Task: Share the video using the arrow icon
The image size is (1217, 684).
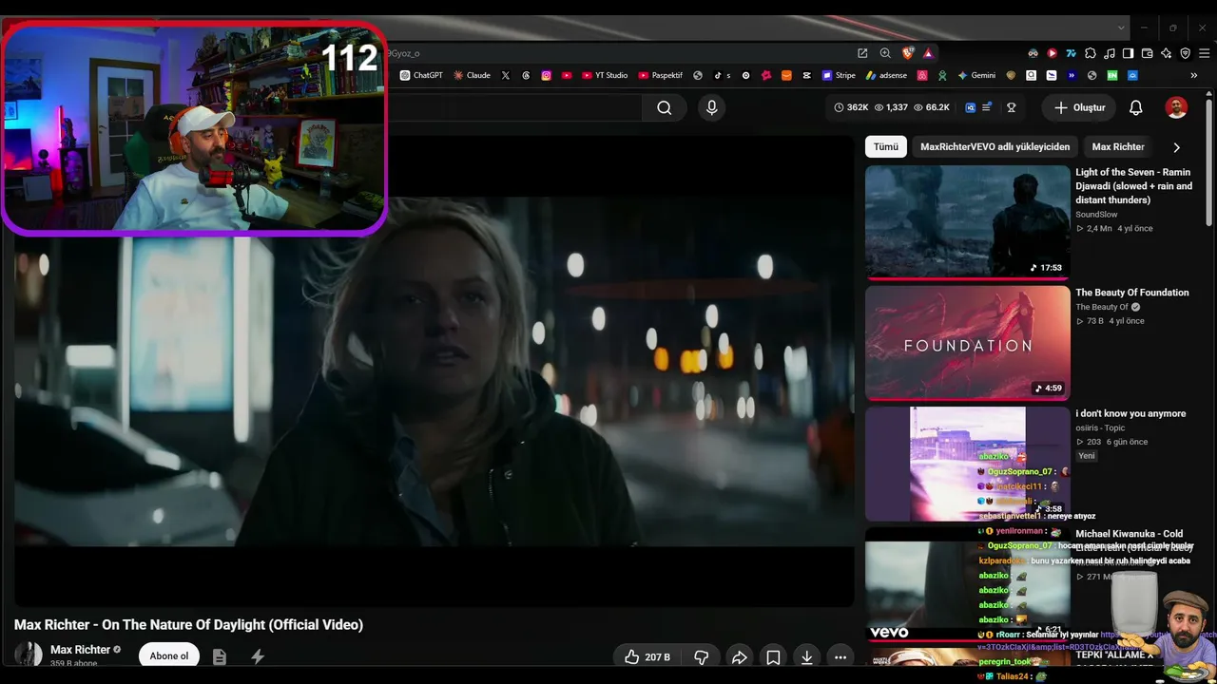Action: [x=739, y=656]
